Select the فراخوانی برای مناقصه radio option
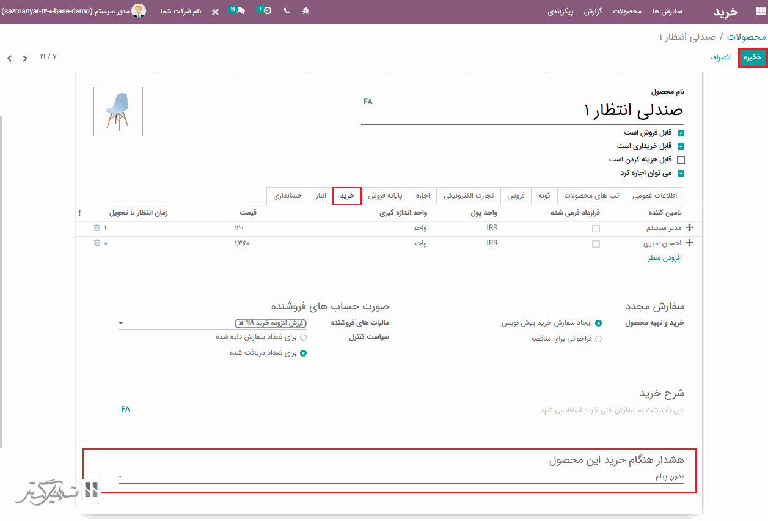The width and height of the screenshot is (768, 521). click(598, 339)
